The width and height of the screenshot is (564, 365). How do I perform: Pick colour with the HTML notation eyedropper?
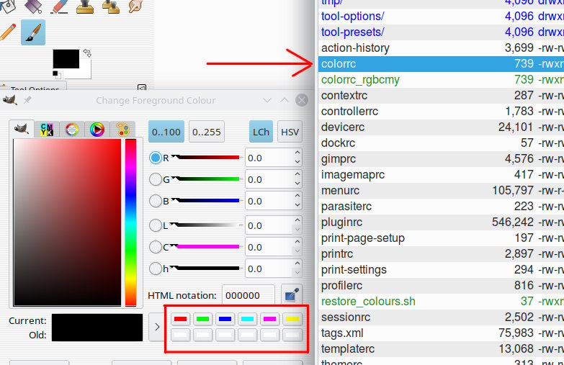click(x=291, y=295)
